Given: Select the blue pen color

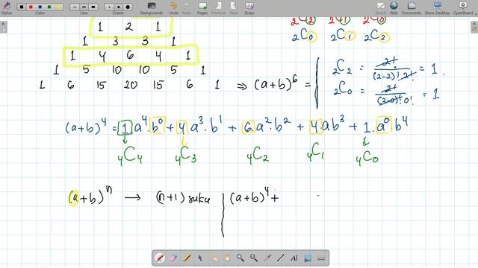Looking at the screenshot, I should pos(40,7).
